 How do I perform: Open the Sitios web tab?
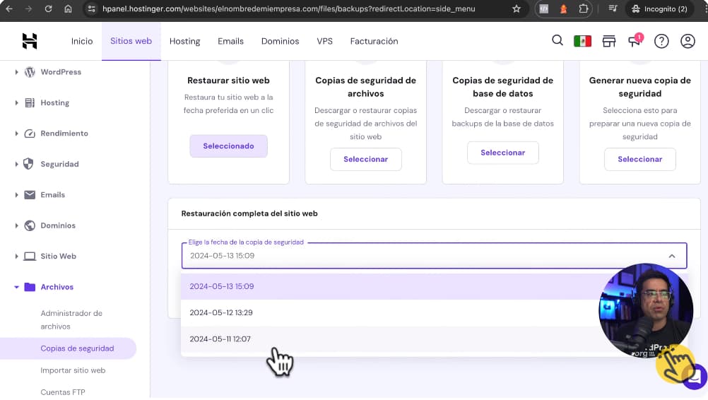point(131,41)
